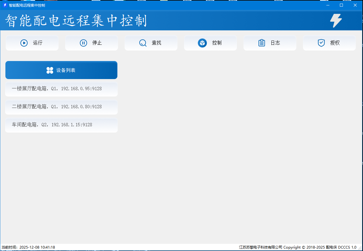Click the magnifier icon for 查找
The height and width of the screenshot is (251, 363).
coord(143,43)
